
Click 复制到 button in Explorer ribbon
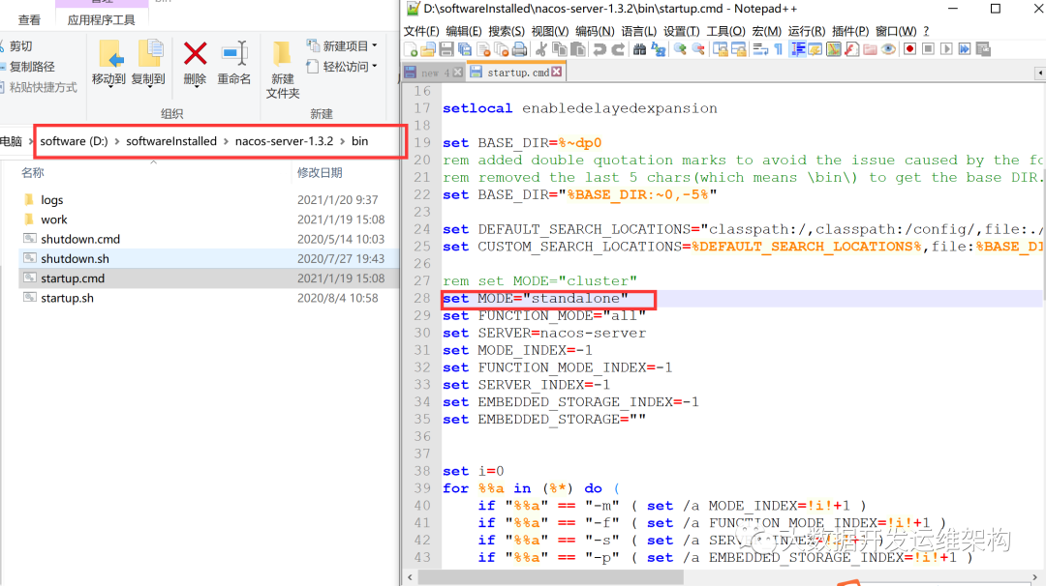148,63
